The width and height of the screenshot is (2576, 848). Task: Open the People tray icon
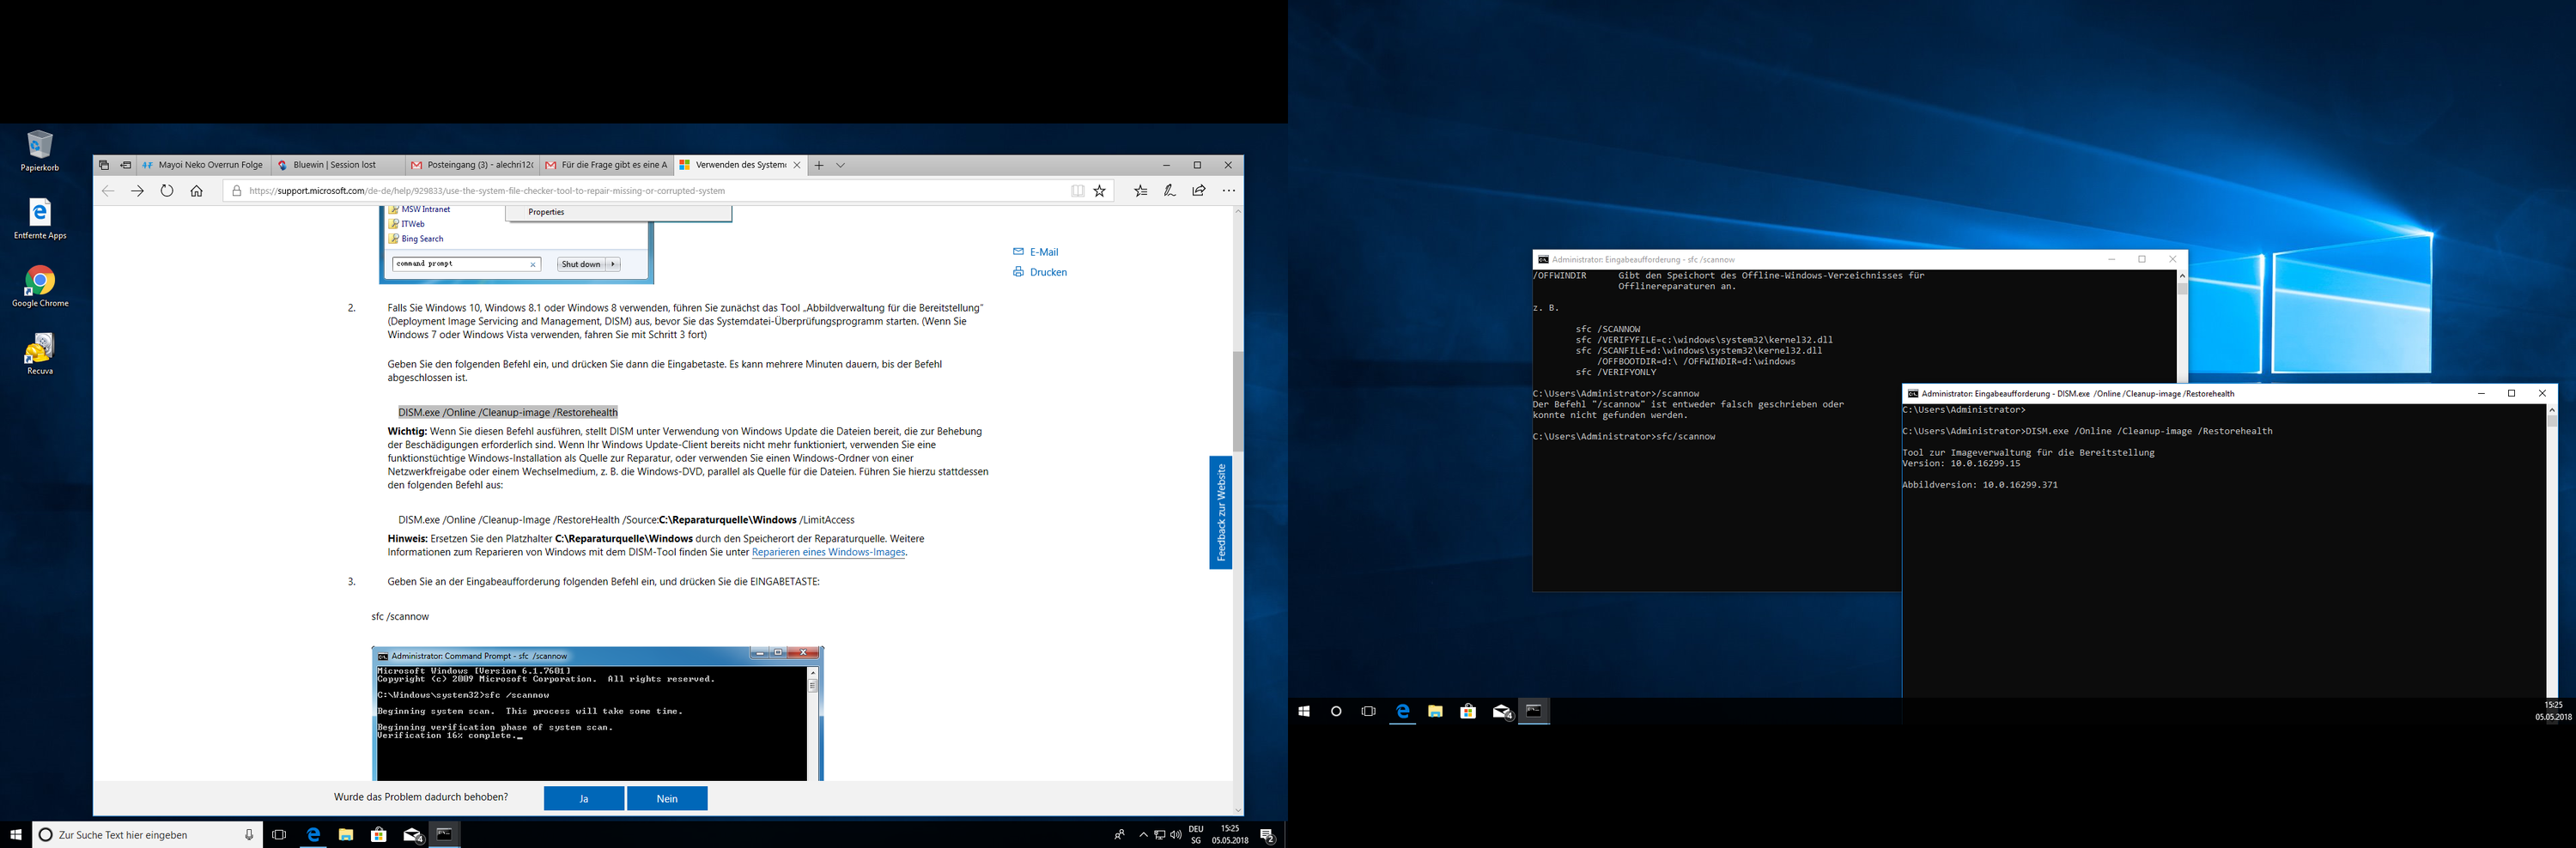pos(1119,834)
